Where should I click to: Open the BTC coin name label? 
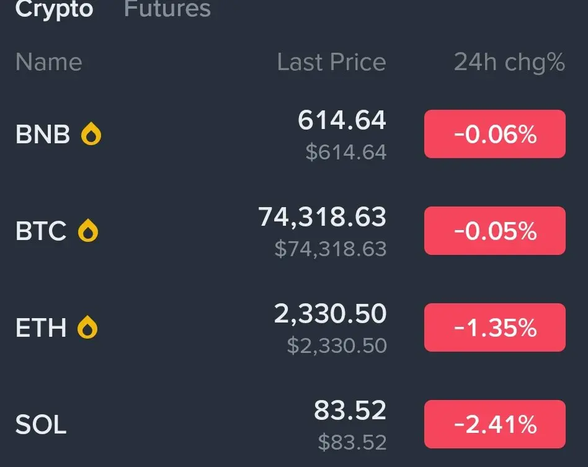40,231
